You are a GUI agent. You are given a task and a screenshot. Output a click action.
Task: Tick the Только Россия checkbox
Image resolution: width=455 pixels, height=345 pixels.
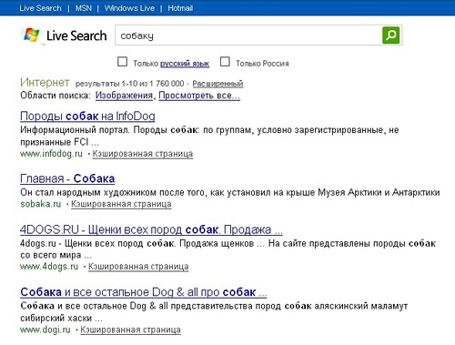click(225, 62)
